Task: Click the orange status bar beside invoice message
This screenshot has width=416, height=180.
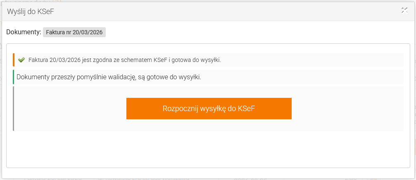Action: click(14, 60)
